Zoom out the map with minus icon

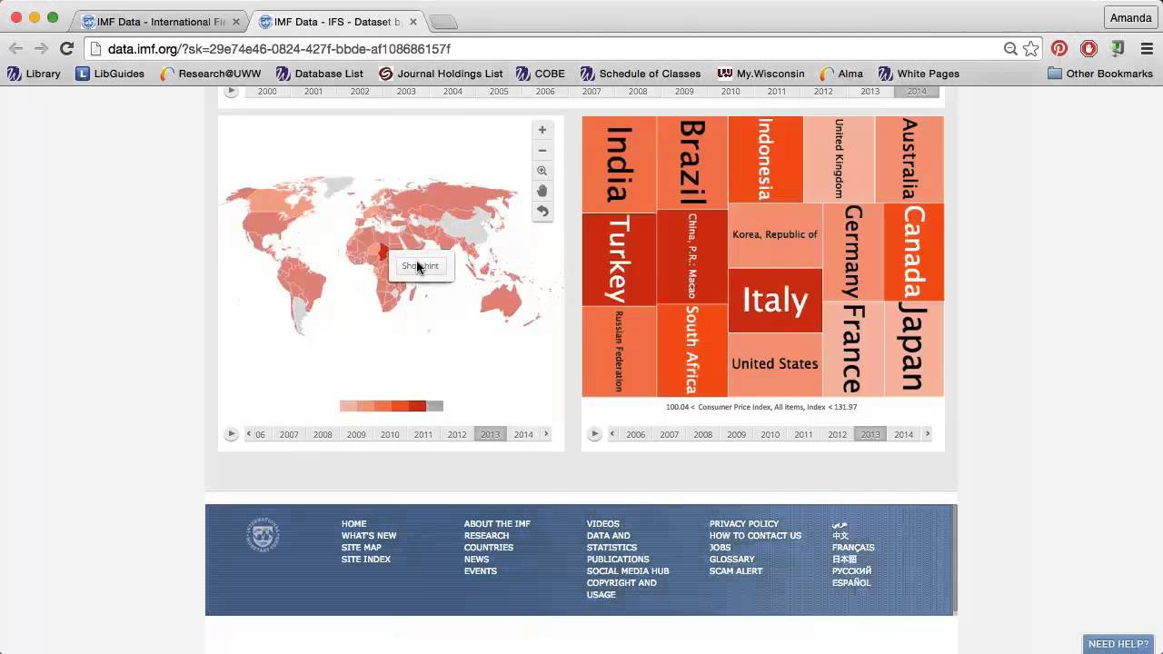tap(542, 151)
